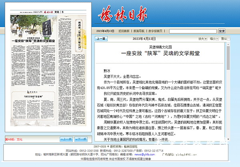Viewport: 240px width, 167px height.
Task: Click the 搜索 search button
Action: 222,31
